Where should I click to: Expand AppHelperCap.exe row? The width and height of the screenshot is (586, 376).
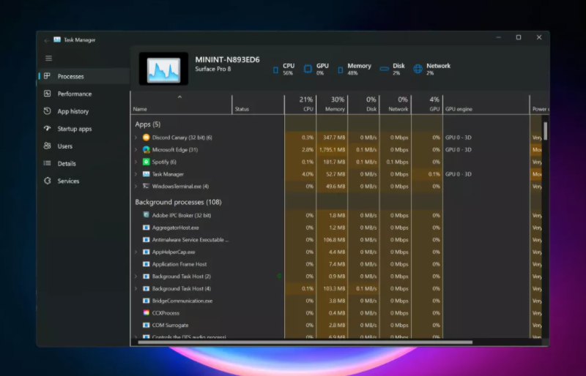pos(136,252)
